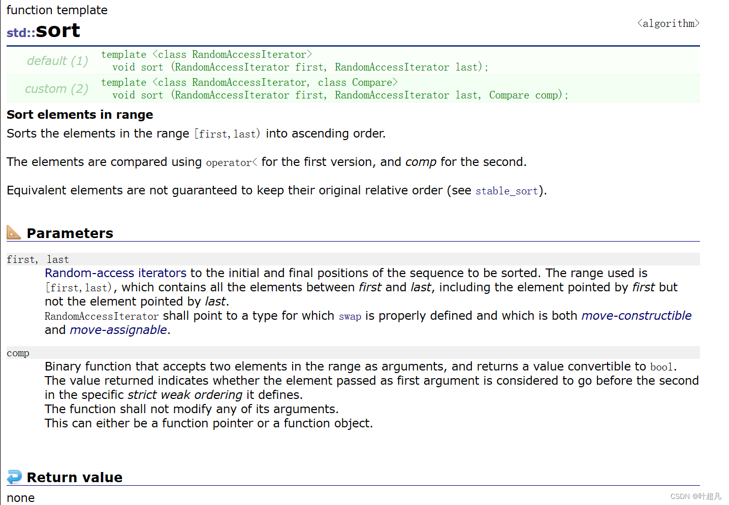This screenshot has height=505, width=729.
Task: Click 'This can either be a function pointer' line
Action: click(209, 423)
